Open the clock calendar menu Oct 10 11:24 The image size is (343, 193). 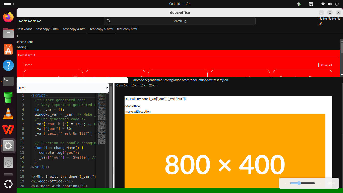[180, 4]
